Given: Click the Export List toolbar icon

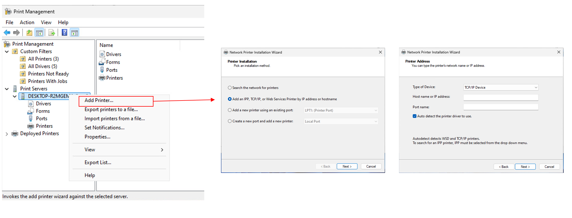Looking at the screenshot, I should coord(52,33).
